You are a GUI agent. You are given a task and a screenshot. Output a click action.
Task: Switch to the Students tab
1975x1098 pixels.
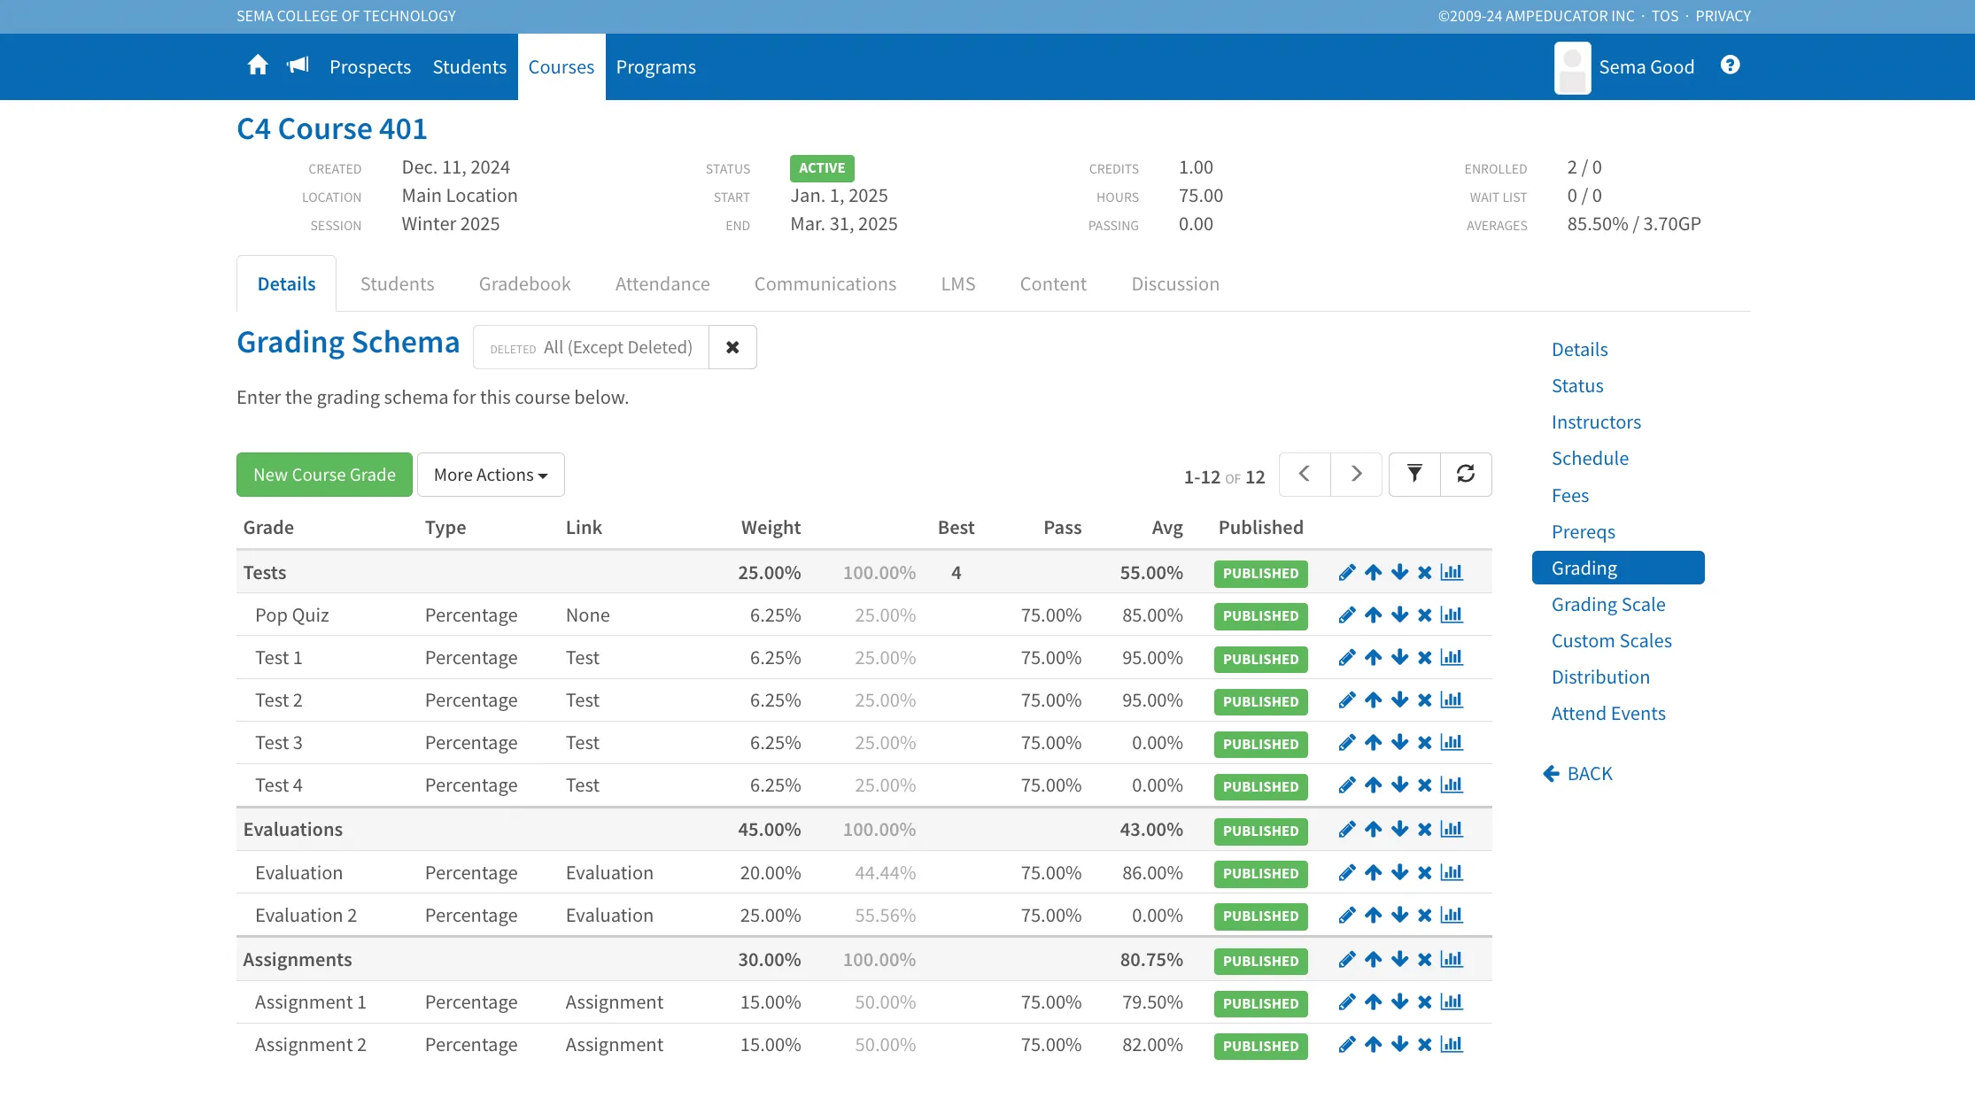pyautogui.click(x=398, y=284)
